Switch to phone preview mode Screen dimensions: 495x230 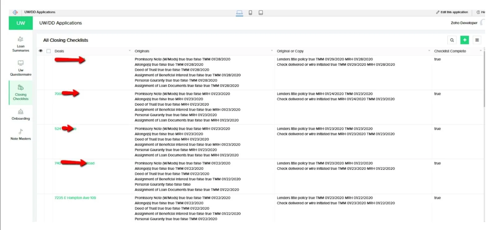(x=250, y=13)
